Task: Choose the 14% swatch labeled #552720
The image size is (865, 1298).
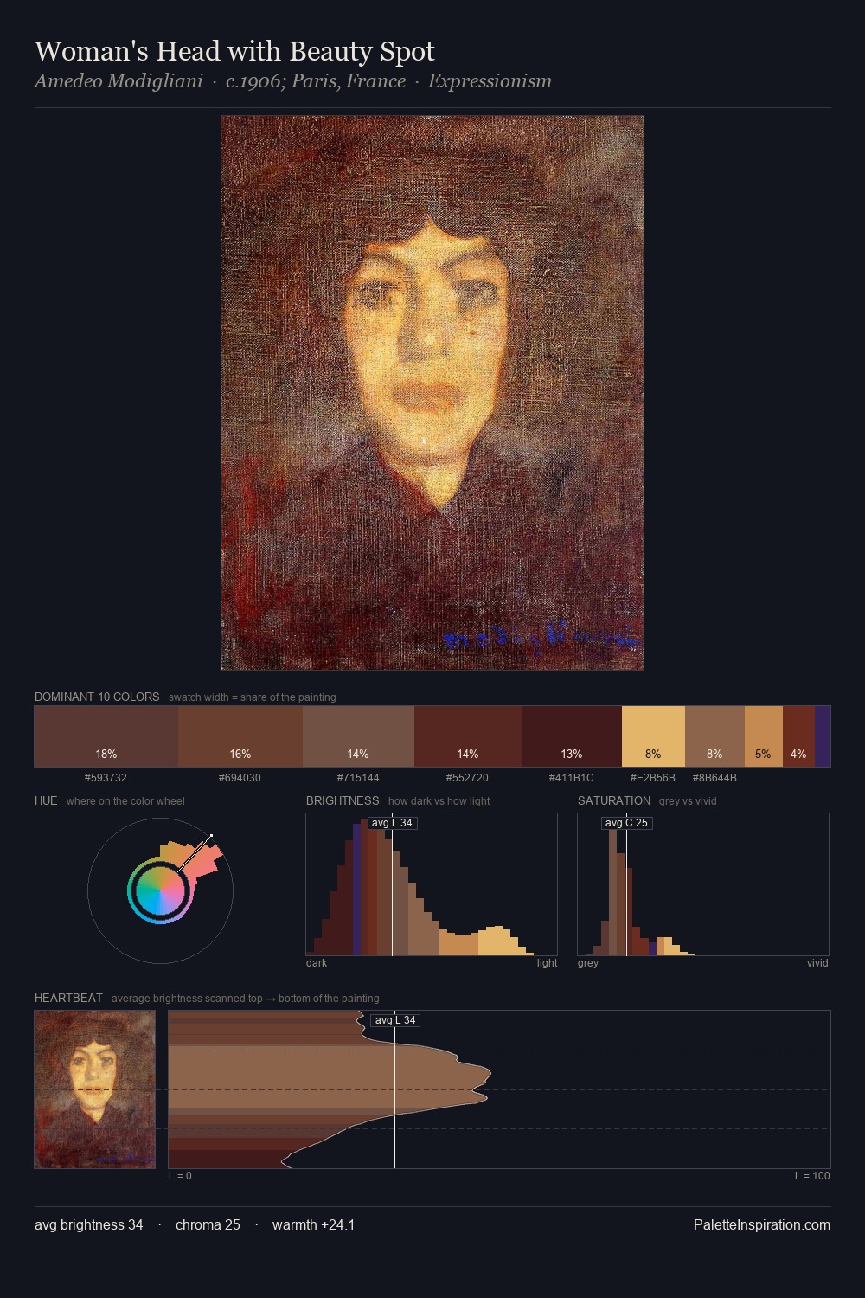Action: point(468,736)
